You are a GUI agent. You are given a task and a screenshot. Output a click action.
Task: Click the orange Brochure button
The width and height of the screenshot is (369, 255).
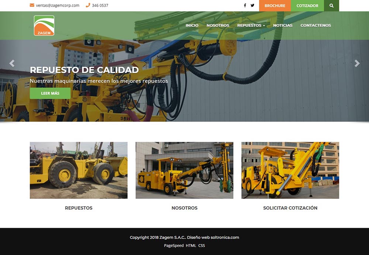tap(275, 6)
